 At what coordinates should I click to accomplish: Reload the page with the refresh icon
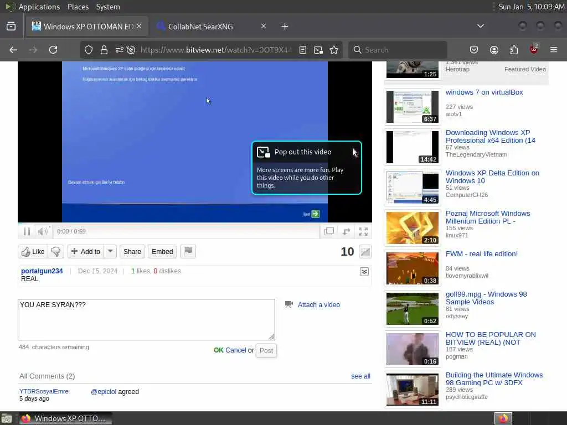(x=53, y=50)
